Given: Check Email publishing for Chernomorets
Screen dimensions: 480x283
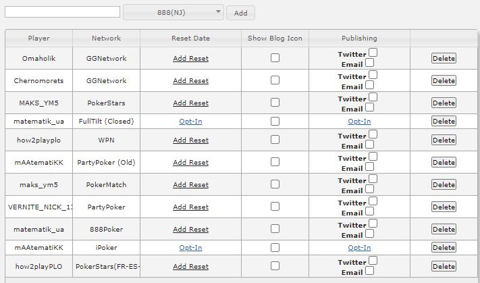Looking at the screenshot, I should [x=370, y=86].
